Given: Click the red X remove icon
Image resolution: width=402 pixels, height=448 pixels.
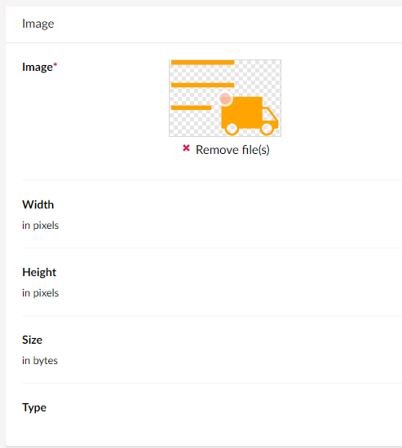Looking at the screenshot, I should 186,148.
